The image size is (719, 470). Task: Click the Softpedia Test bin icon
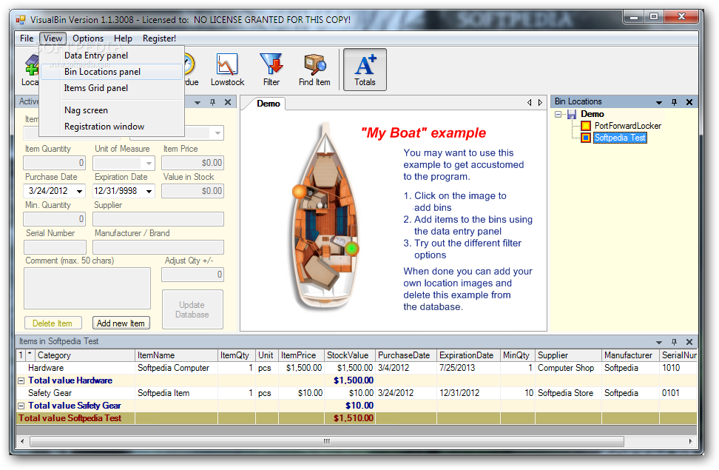(x=586, y=138)
